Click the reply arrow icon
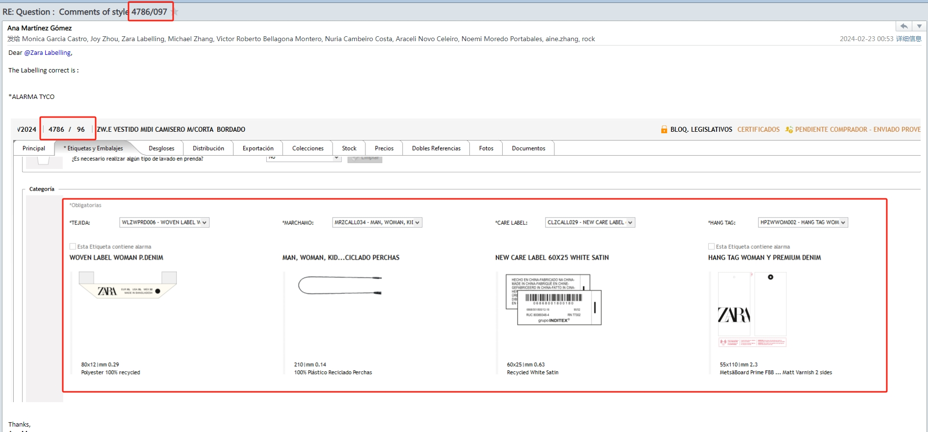The image size is (928, 432). tap(903, 26)
